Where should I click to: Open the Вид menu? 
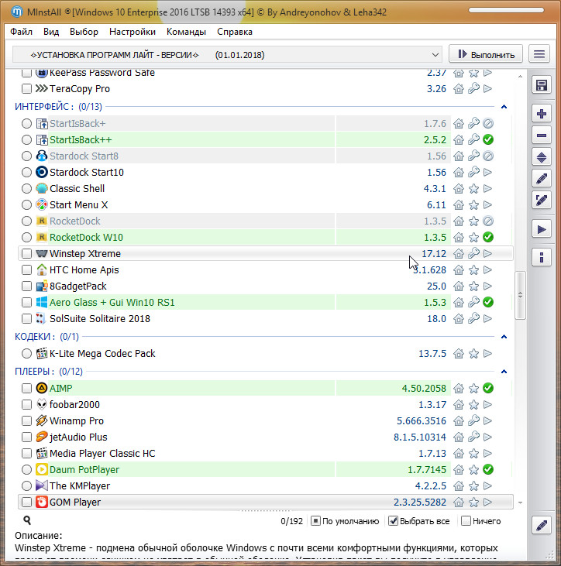point(51,32)
